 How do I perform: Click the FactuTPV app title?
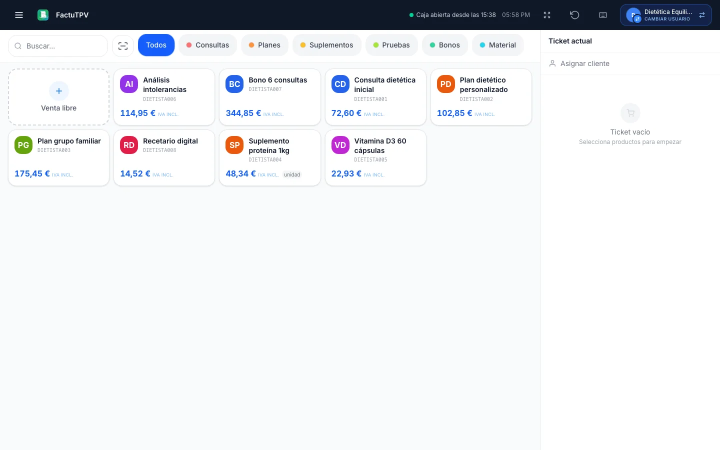pyautogui.click(x=72, y=15)
